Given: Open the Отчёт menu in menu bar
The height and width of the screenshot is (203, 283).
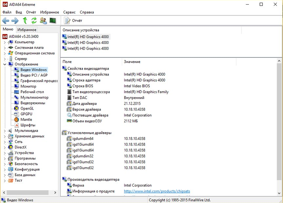Looking at the screenshot, I should pyautogui.click(x=31, y=12).
